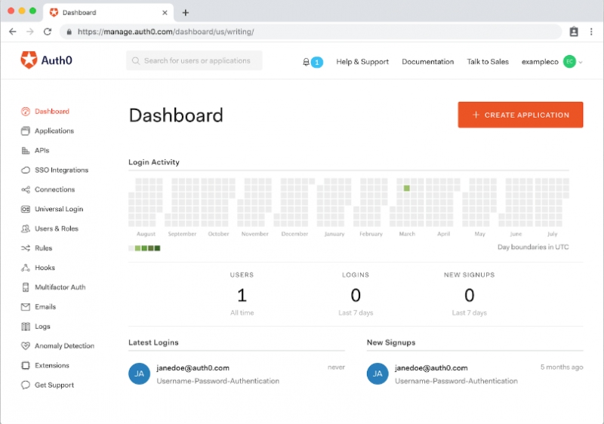This screenshot has width=604, height=424.
Task: Click the Emails envelope icon
Action: tap(26, 307)
